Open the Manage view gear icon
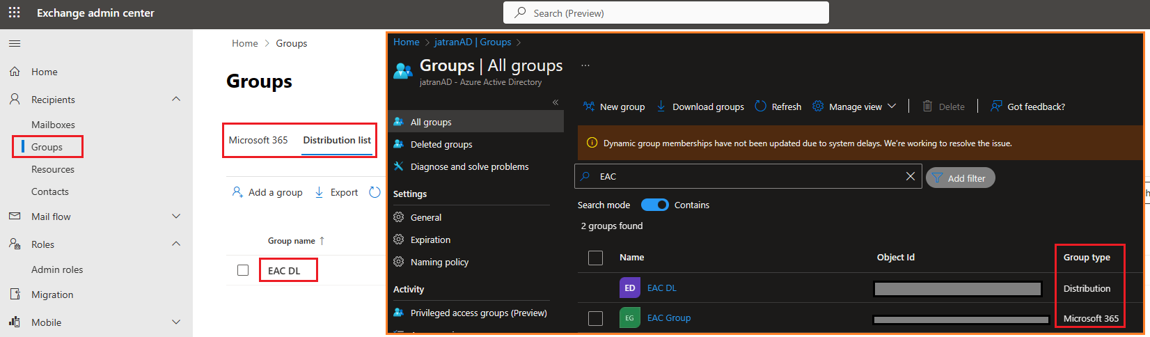Image resolution: width=1150 pixels, height=337 pixels. [818, 106]
